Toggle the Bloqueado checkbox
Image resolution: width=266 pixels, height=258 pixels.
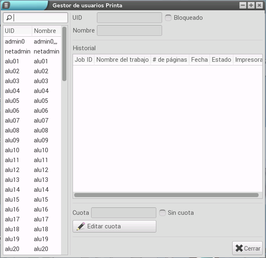[168, 18]
